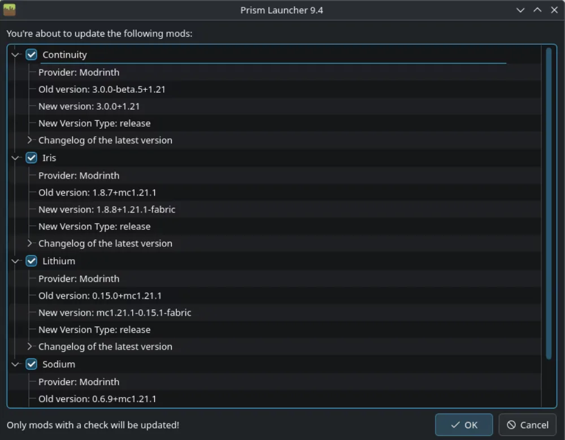This screenshot has width=565, height=440.
Task: Collapse the Lithium tree entry
Action: [x=15, y=261]
